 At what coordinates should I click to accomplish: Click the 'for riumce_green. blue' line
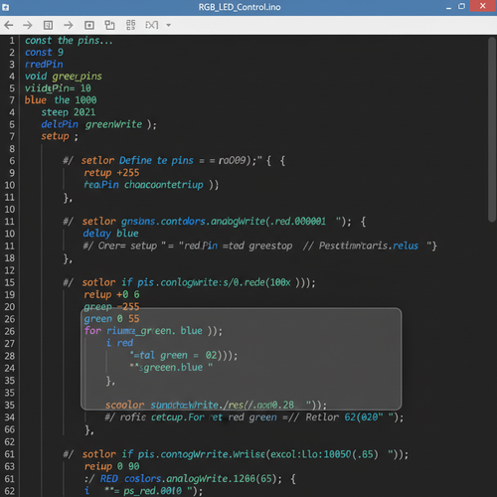click(x=153, y=331)
